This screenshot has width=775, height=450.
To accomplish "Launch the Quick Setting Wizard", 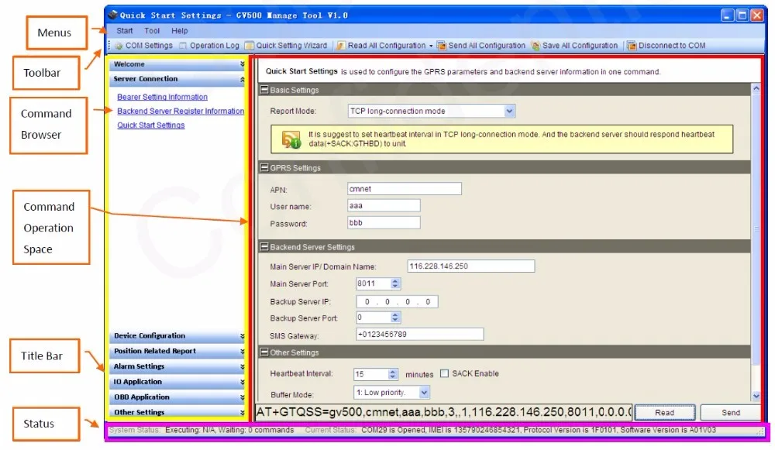I will (286, 46).
